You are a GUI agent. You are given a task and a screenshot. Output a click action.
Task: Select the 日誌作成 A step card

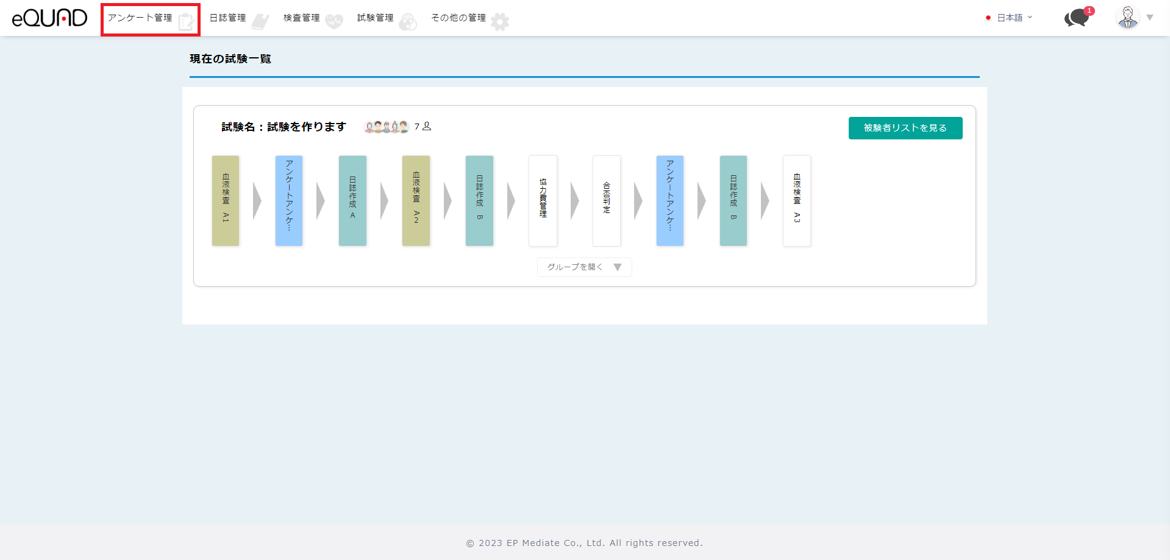352,200
